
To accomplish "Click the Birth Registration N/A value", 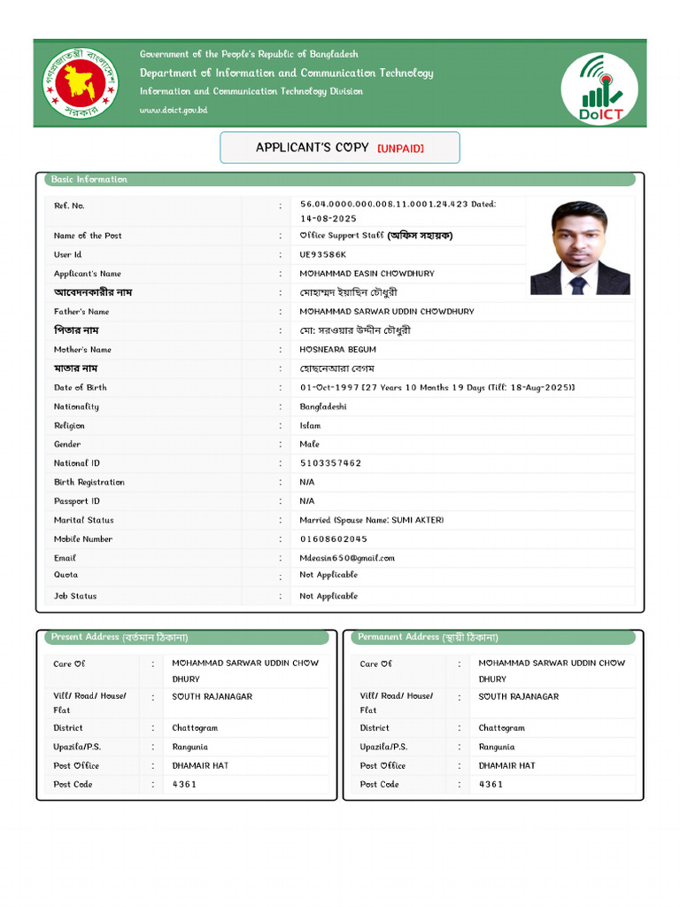I will (x=307, y=483).
